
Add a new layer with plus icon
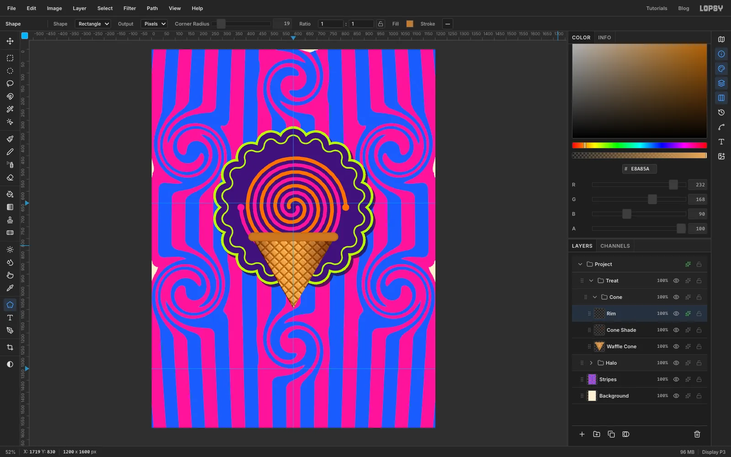582,434
